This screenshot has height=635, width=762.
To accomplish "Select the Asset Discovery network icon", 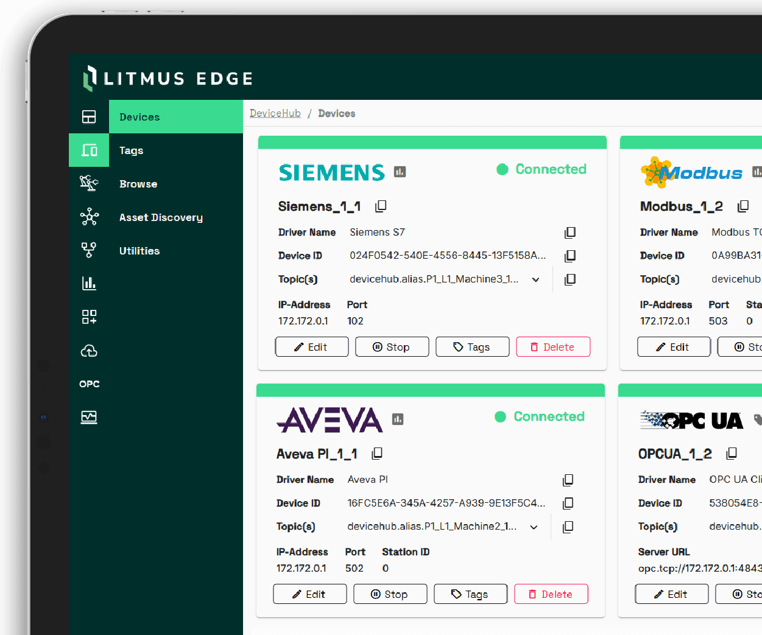I will tap(89, 217).
